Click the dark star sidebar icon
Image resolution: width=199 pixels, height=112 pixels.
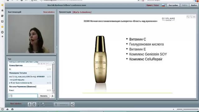tap(2, 10)
